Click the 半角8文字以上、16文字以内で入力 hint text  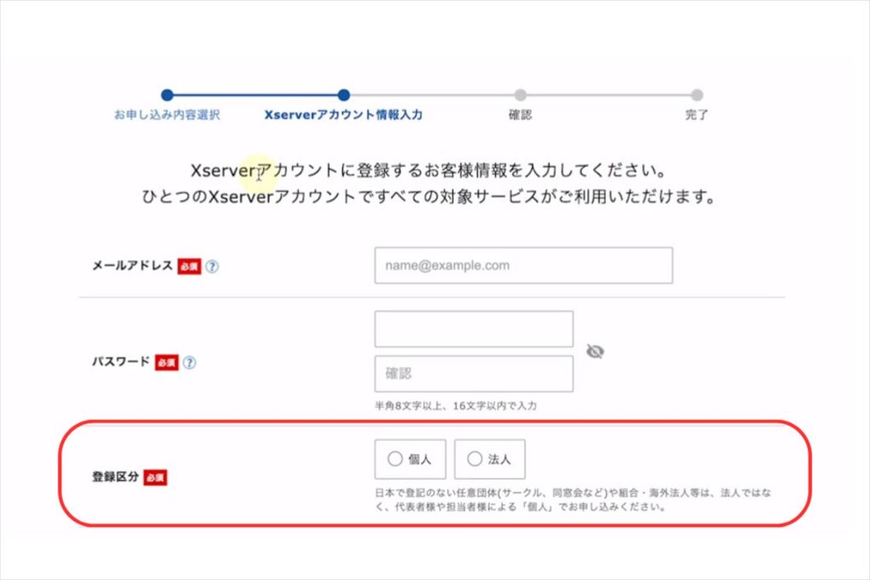click(x=455, y=406)
